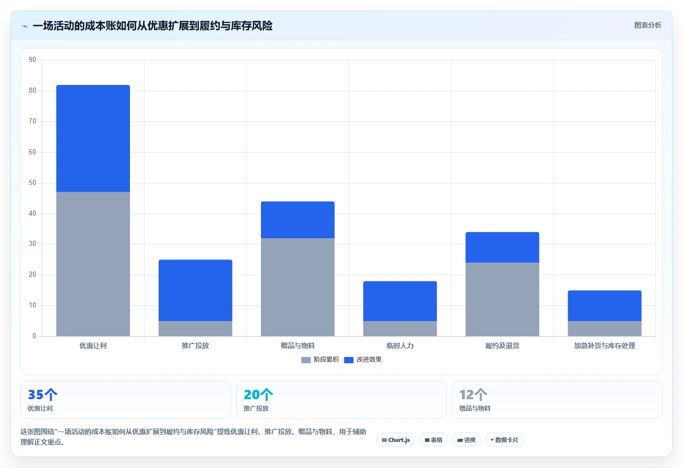Click the y-axis value 80
The width and height of the screenshot is (683, 468).
pyautogui.click(x=32, y=91)
